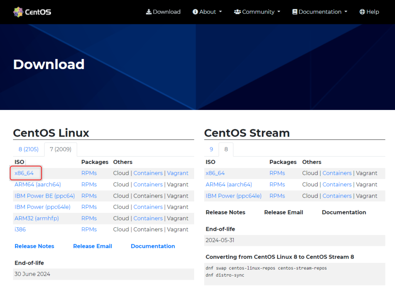Image resolution: width=395 pixels, height=289 pixels.
Task: Open Containers link in CentOS Linux ARM64 row
Action: tap(148, 184)
